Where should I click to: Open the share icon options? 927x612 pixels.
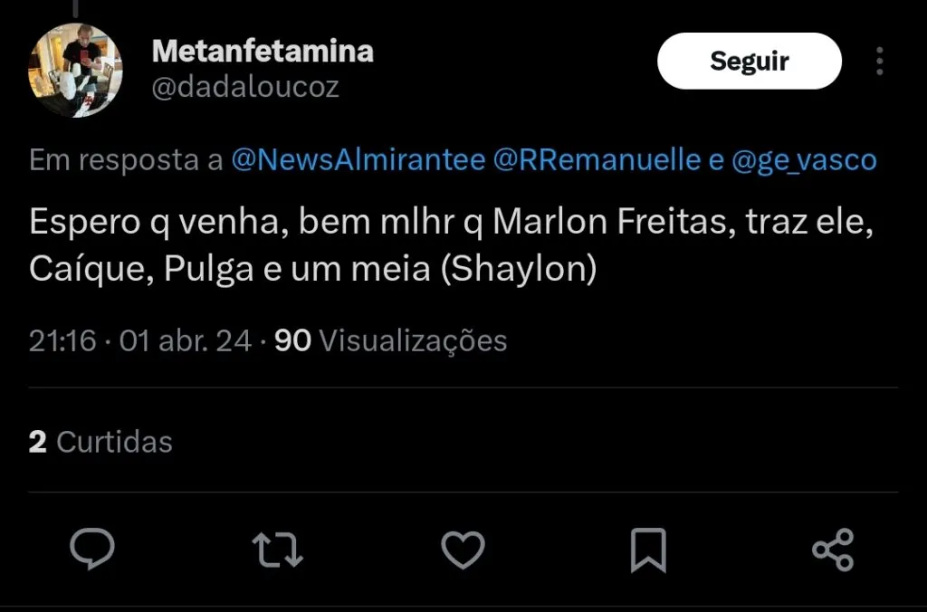coord(832,550)
